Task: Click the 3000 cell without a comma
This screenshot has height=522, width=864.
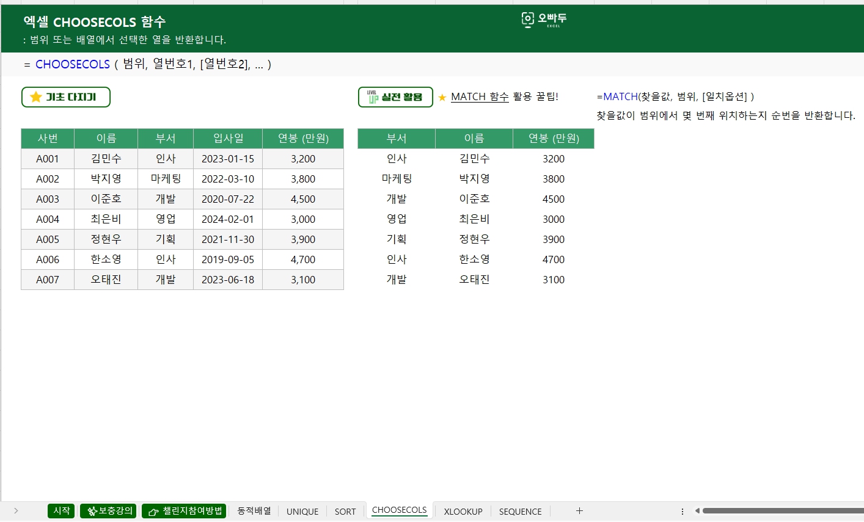Action: click(x=554, y=219)
